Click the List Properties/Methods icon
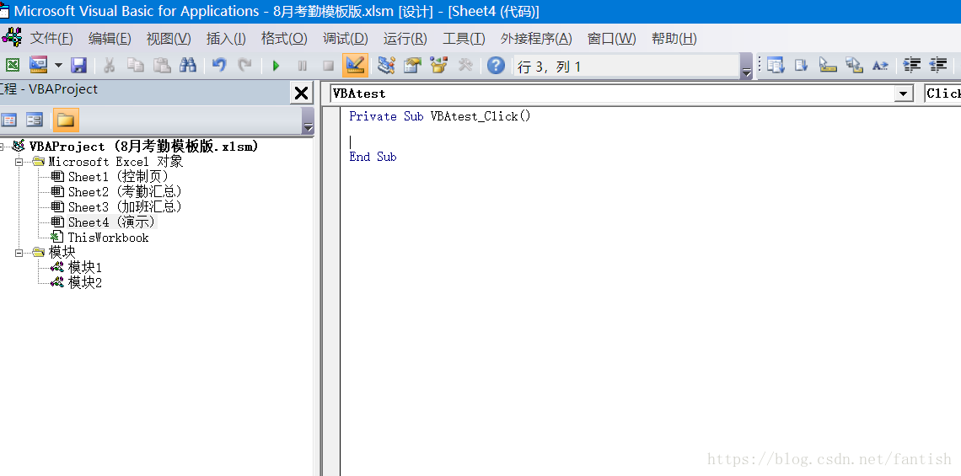 point(776,65)
